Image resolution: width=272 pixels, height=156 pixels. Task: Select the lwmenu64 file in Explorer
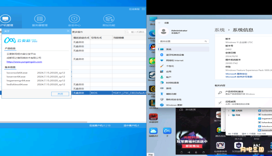point(265,130)
